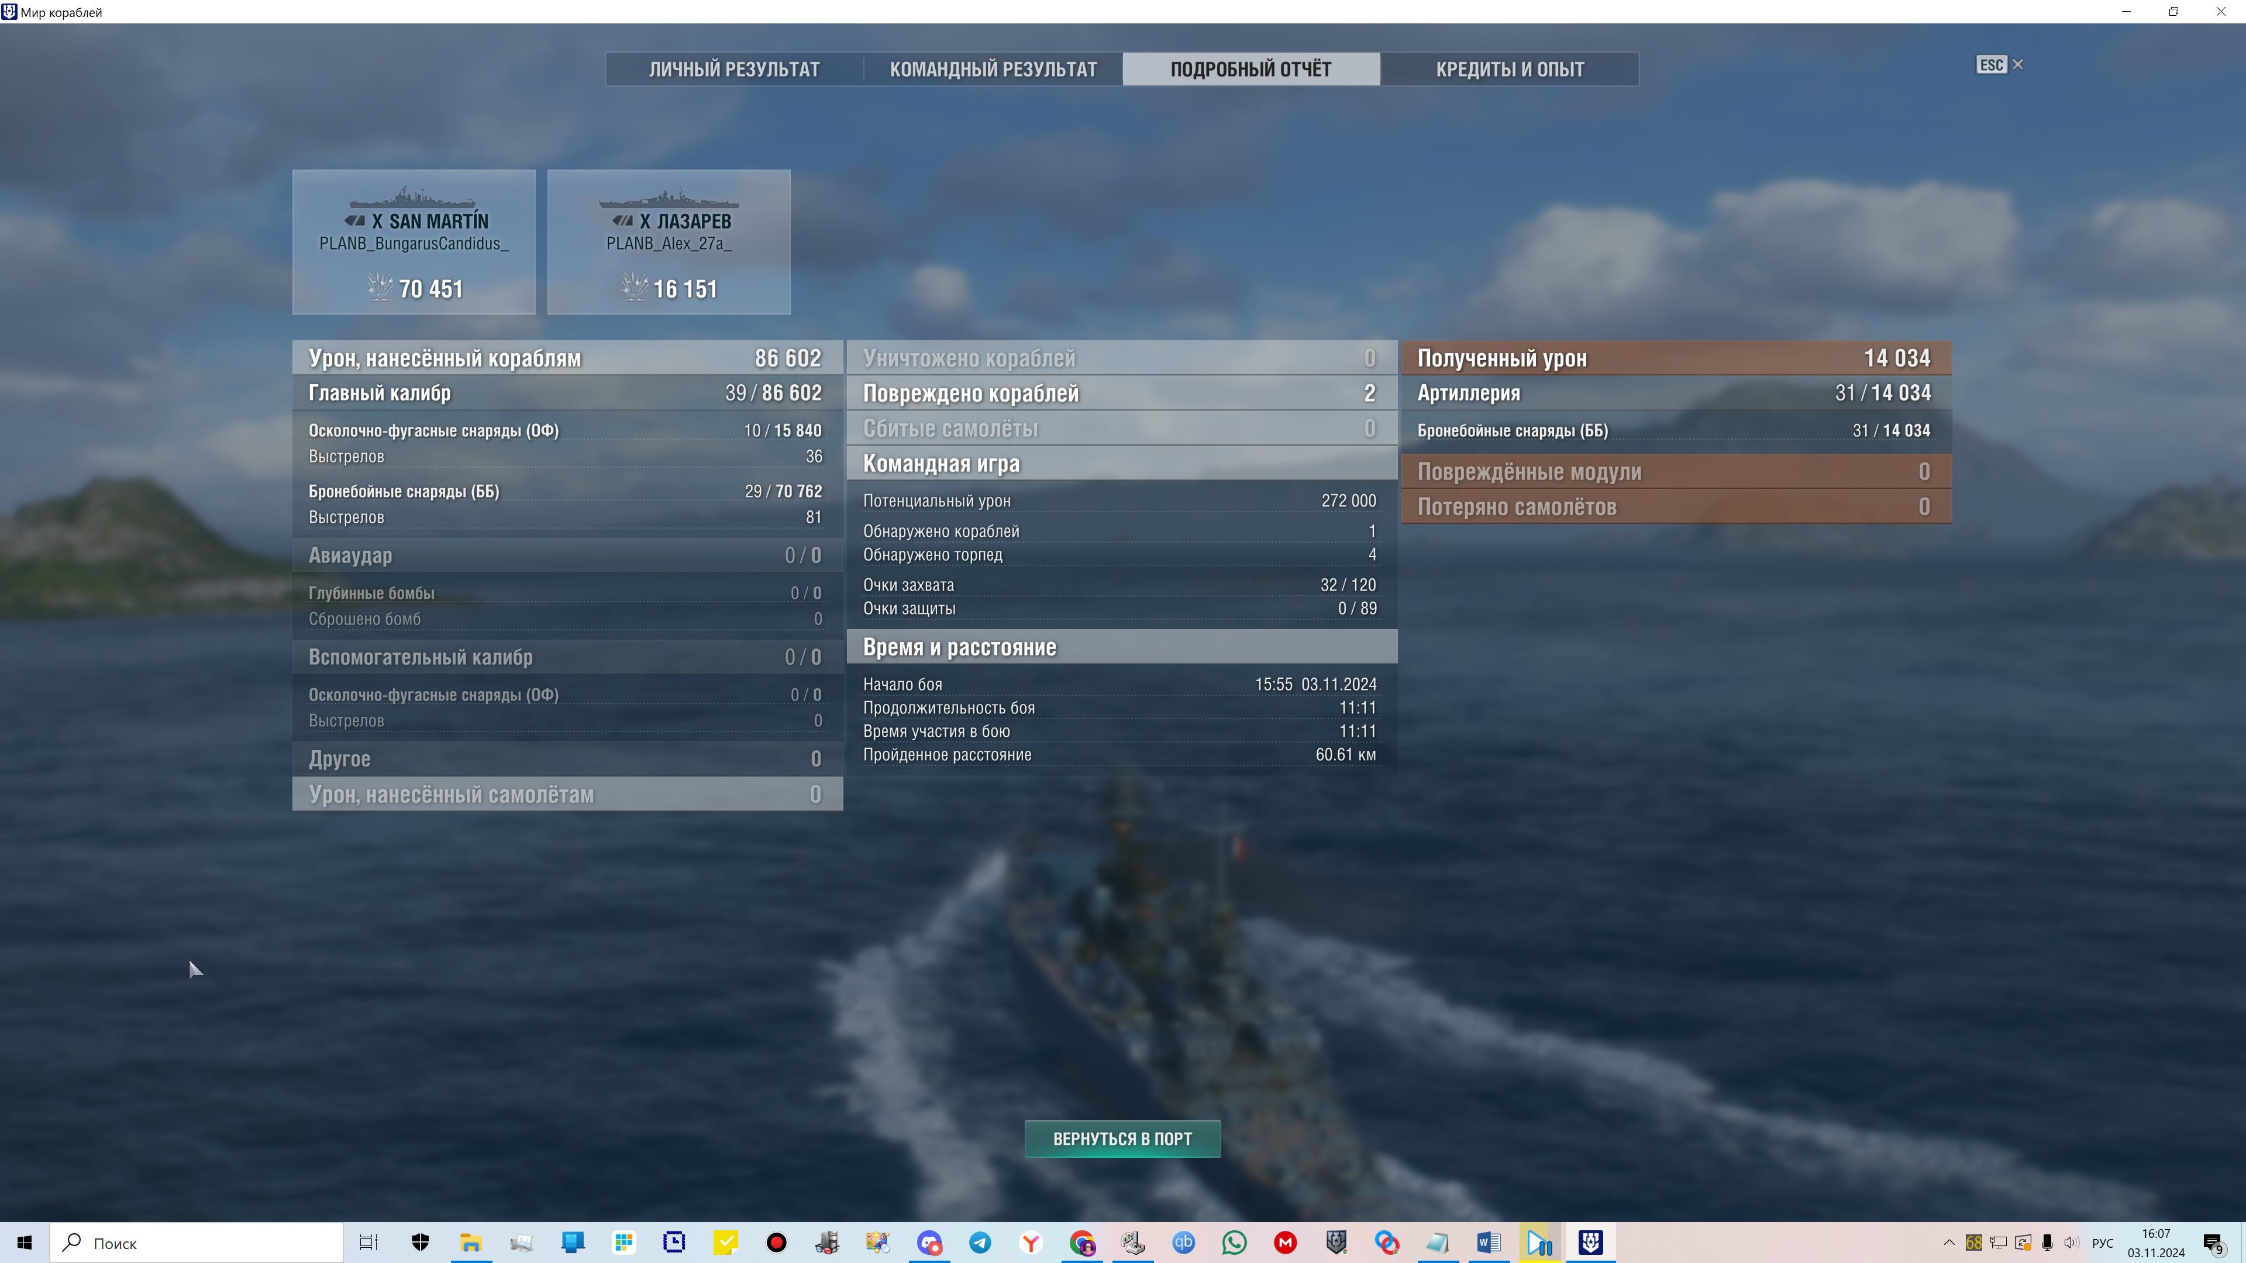Screen dimensions: 2246x1263
Task: Click the 'Артиллерия' 31 / 14 034 row
Action: pyautogui.click(x=1676, y=393)
